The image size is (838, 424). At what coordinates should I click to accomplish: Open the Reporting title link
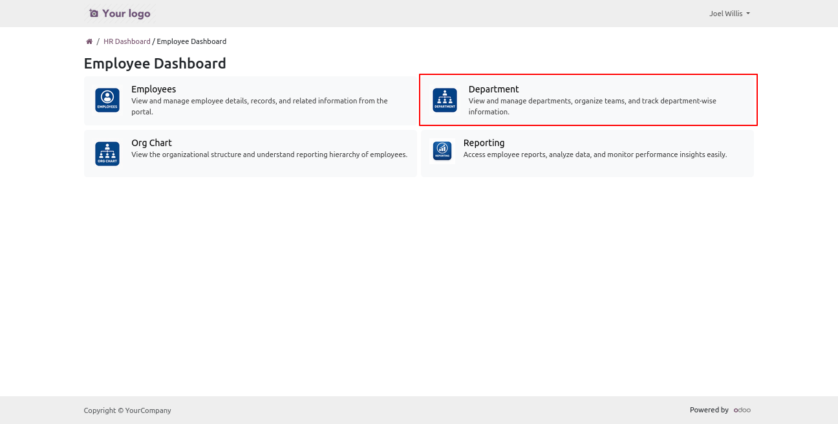click(484, 143)
